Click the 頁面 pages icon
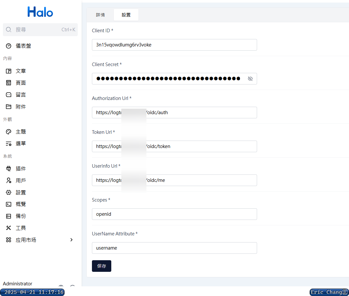Image resolution: width=349 pixels, height=296 pixels. [x=9, y=83]
